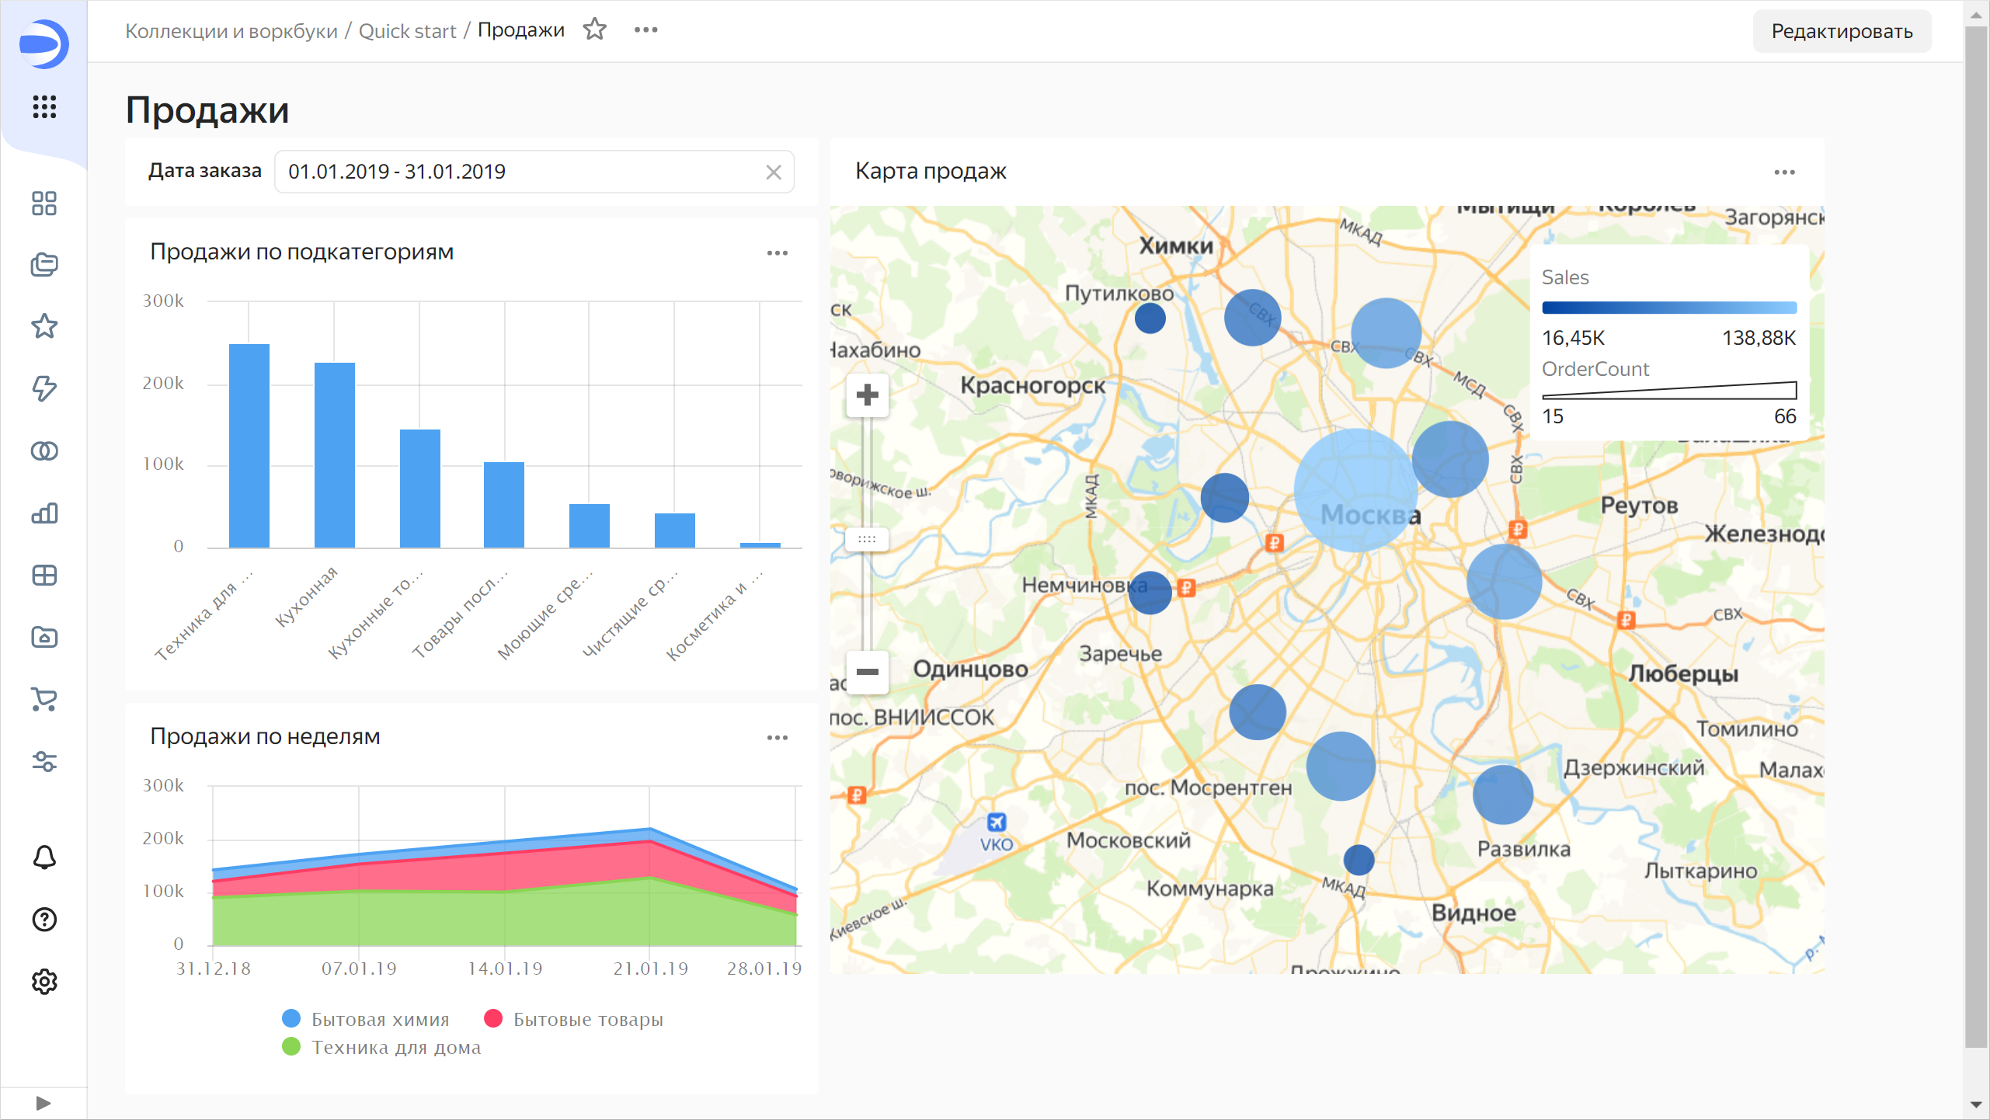Image resolution: width=1990 pixels, height=1120 pixels.
Task: Click the dashboard grid icon in sidebar
Action: (43, 203)
